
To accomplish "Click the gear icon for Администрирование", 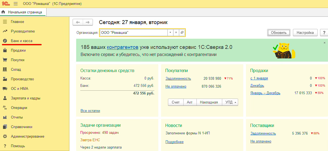I will (x=5, y=137).
